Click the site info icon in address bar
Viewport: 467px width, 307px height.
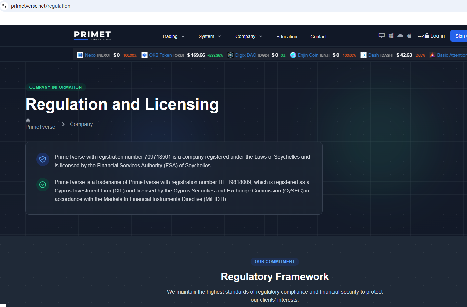[4, 6]
